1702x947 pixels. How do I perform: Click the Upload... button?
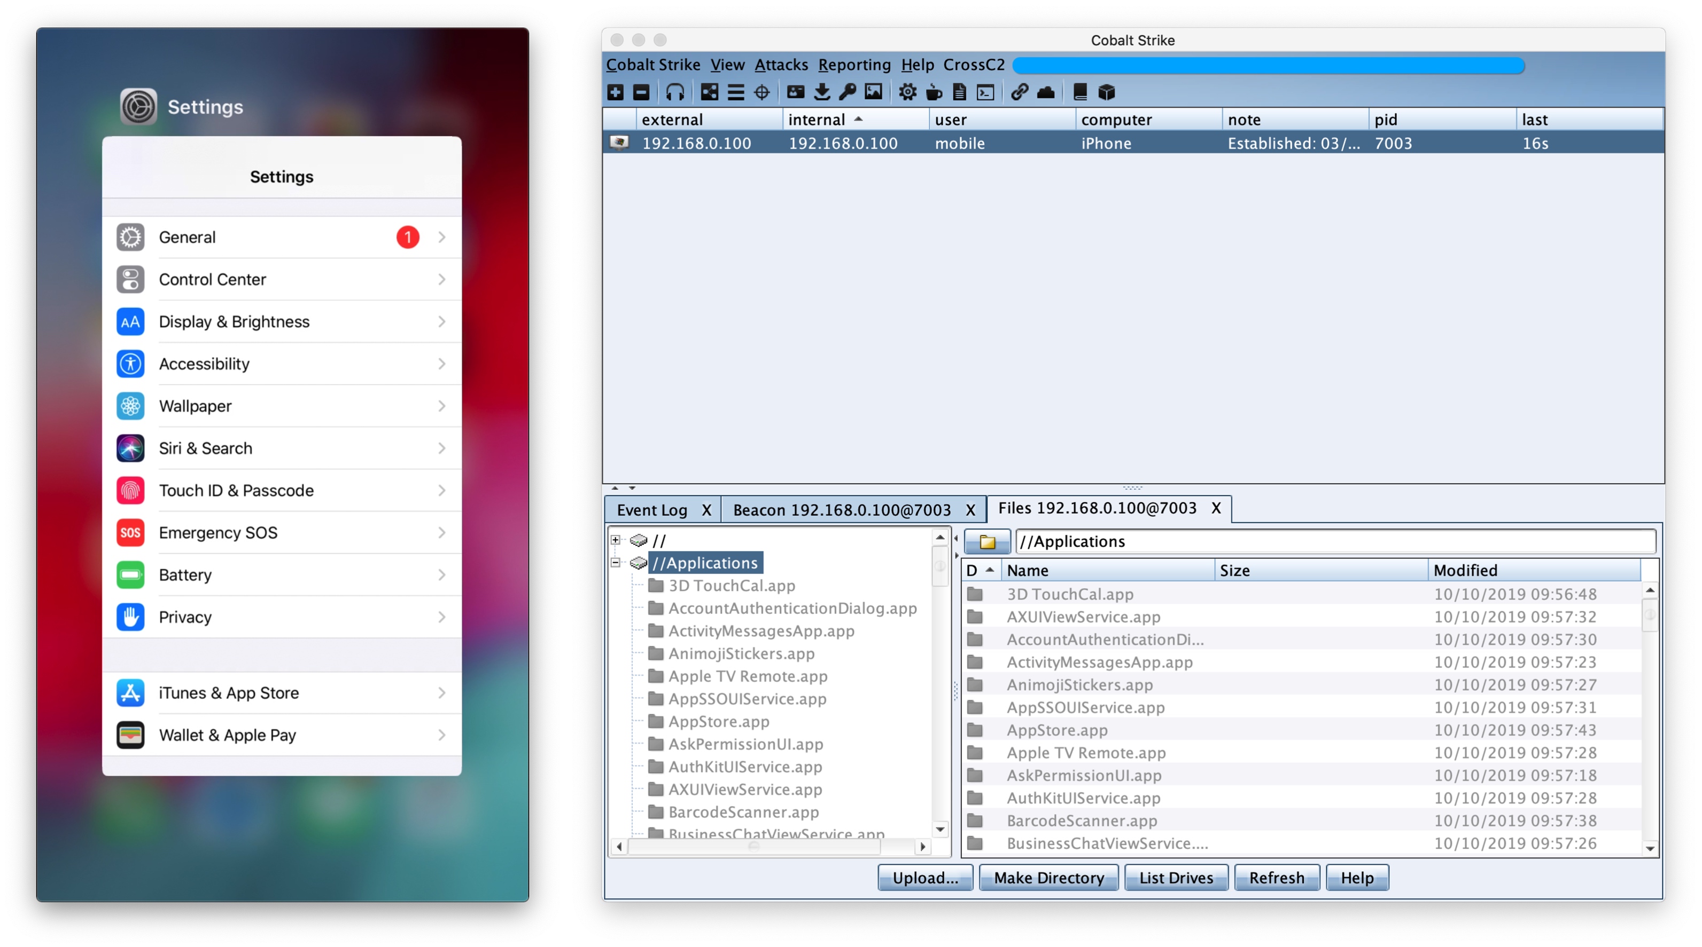tap(924, 878)
